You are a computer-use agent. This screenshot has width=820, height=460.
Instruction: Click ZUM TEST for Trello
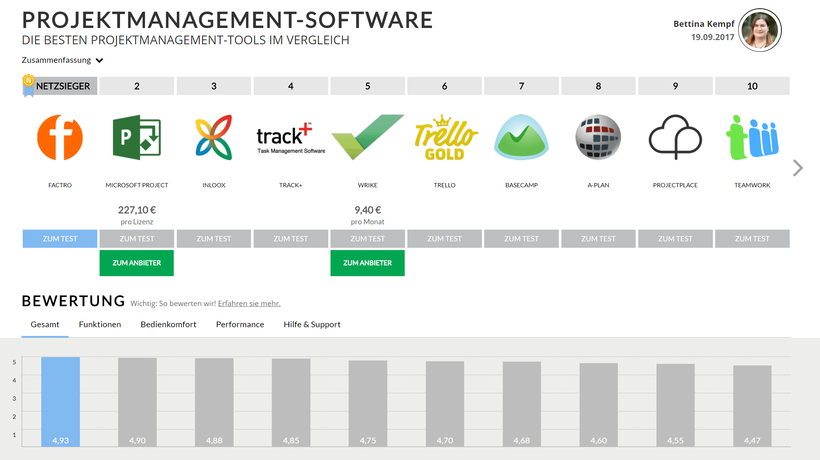444,239
